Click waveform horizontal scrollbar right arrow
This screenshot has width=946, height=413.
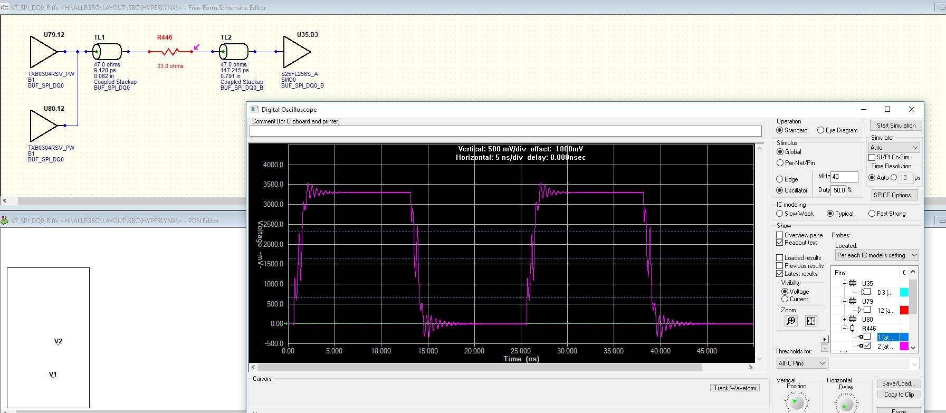click(x=751, y=367)
